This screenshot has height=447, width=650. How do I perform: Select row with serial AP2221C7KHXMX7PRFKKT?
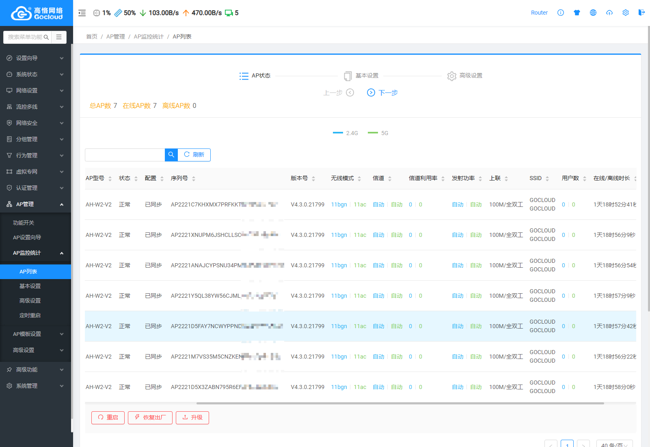point(361,204)
